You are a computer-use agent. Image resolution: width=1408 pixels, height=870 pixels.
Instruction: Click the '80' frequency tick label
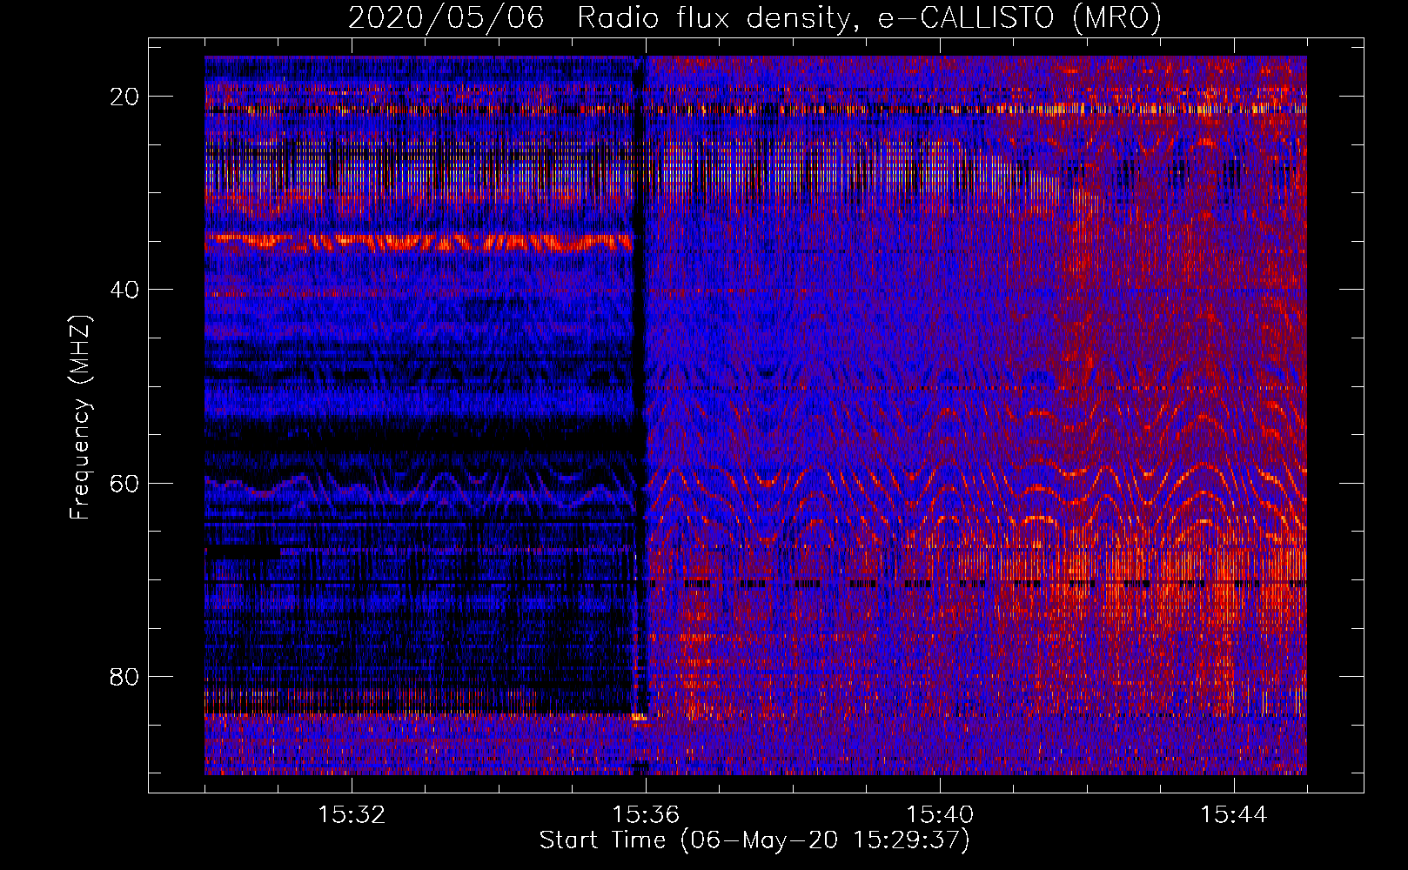(124, 676)
